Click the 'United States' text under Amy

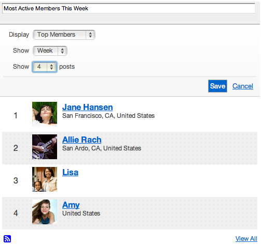pyautogui.click(x=81, y=213)
